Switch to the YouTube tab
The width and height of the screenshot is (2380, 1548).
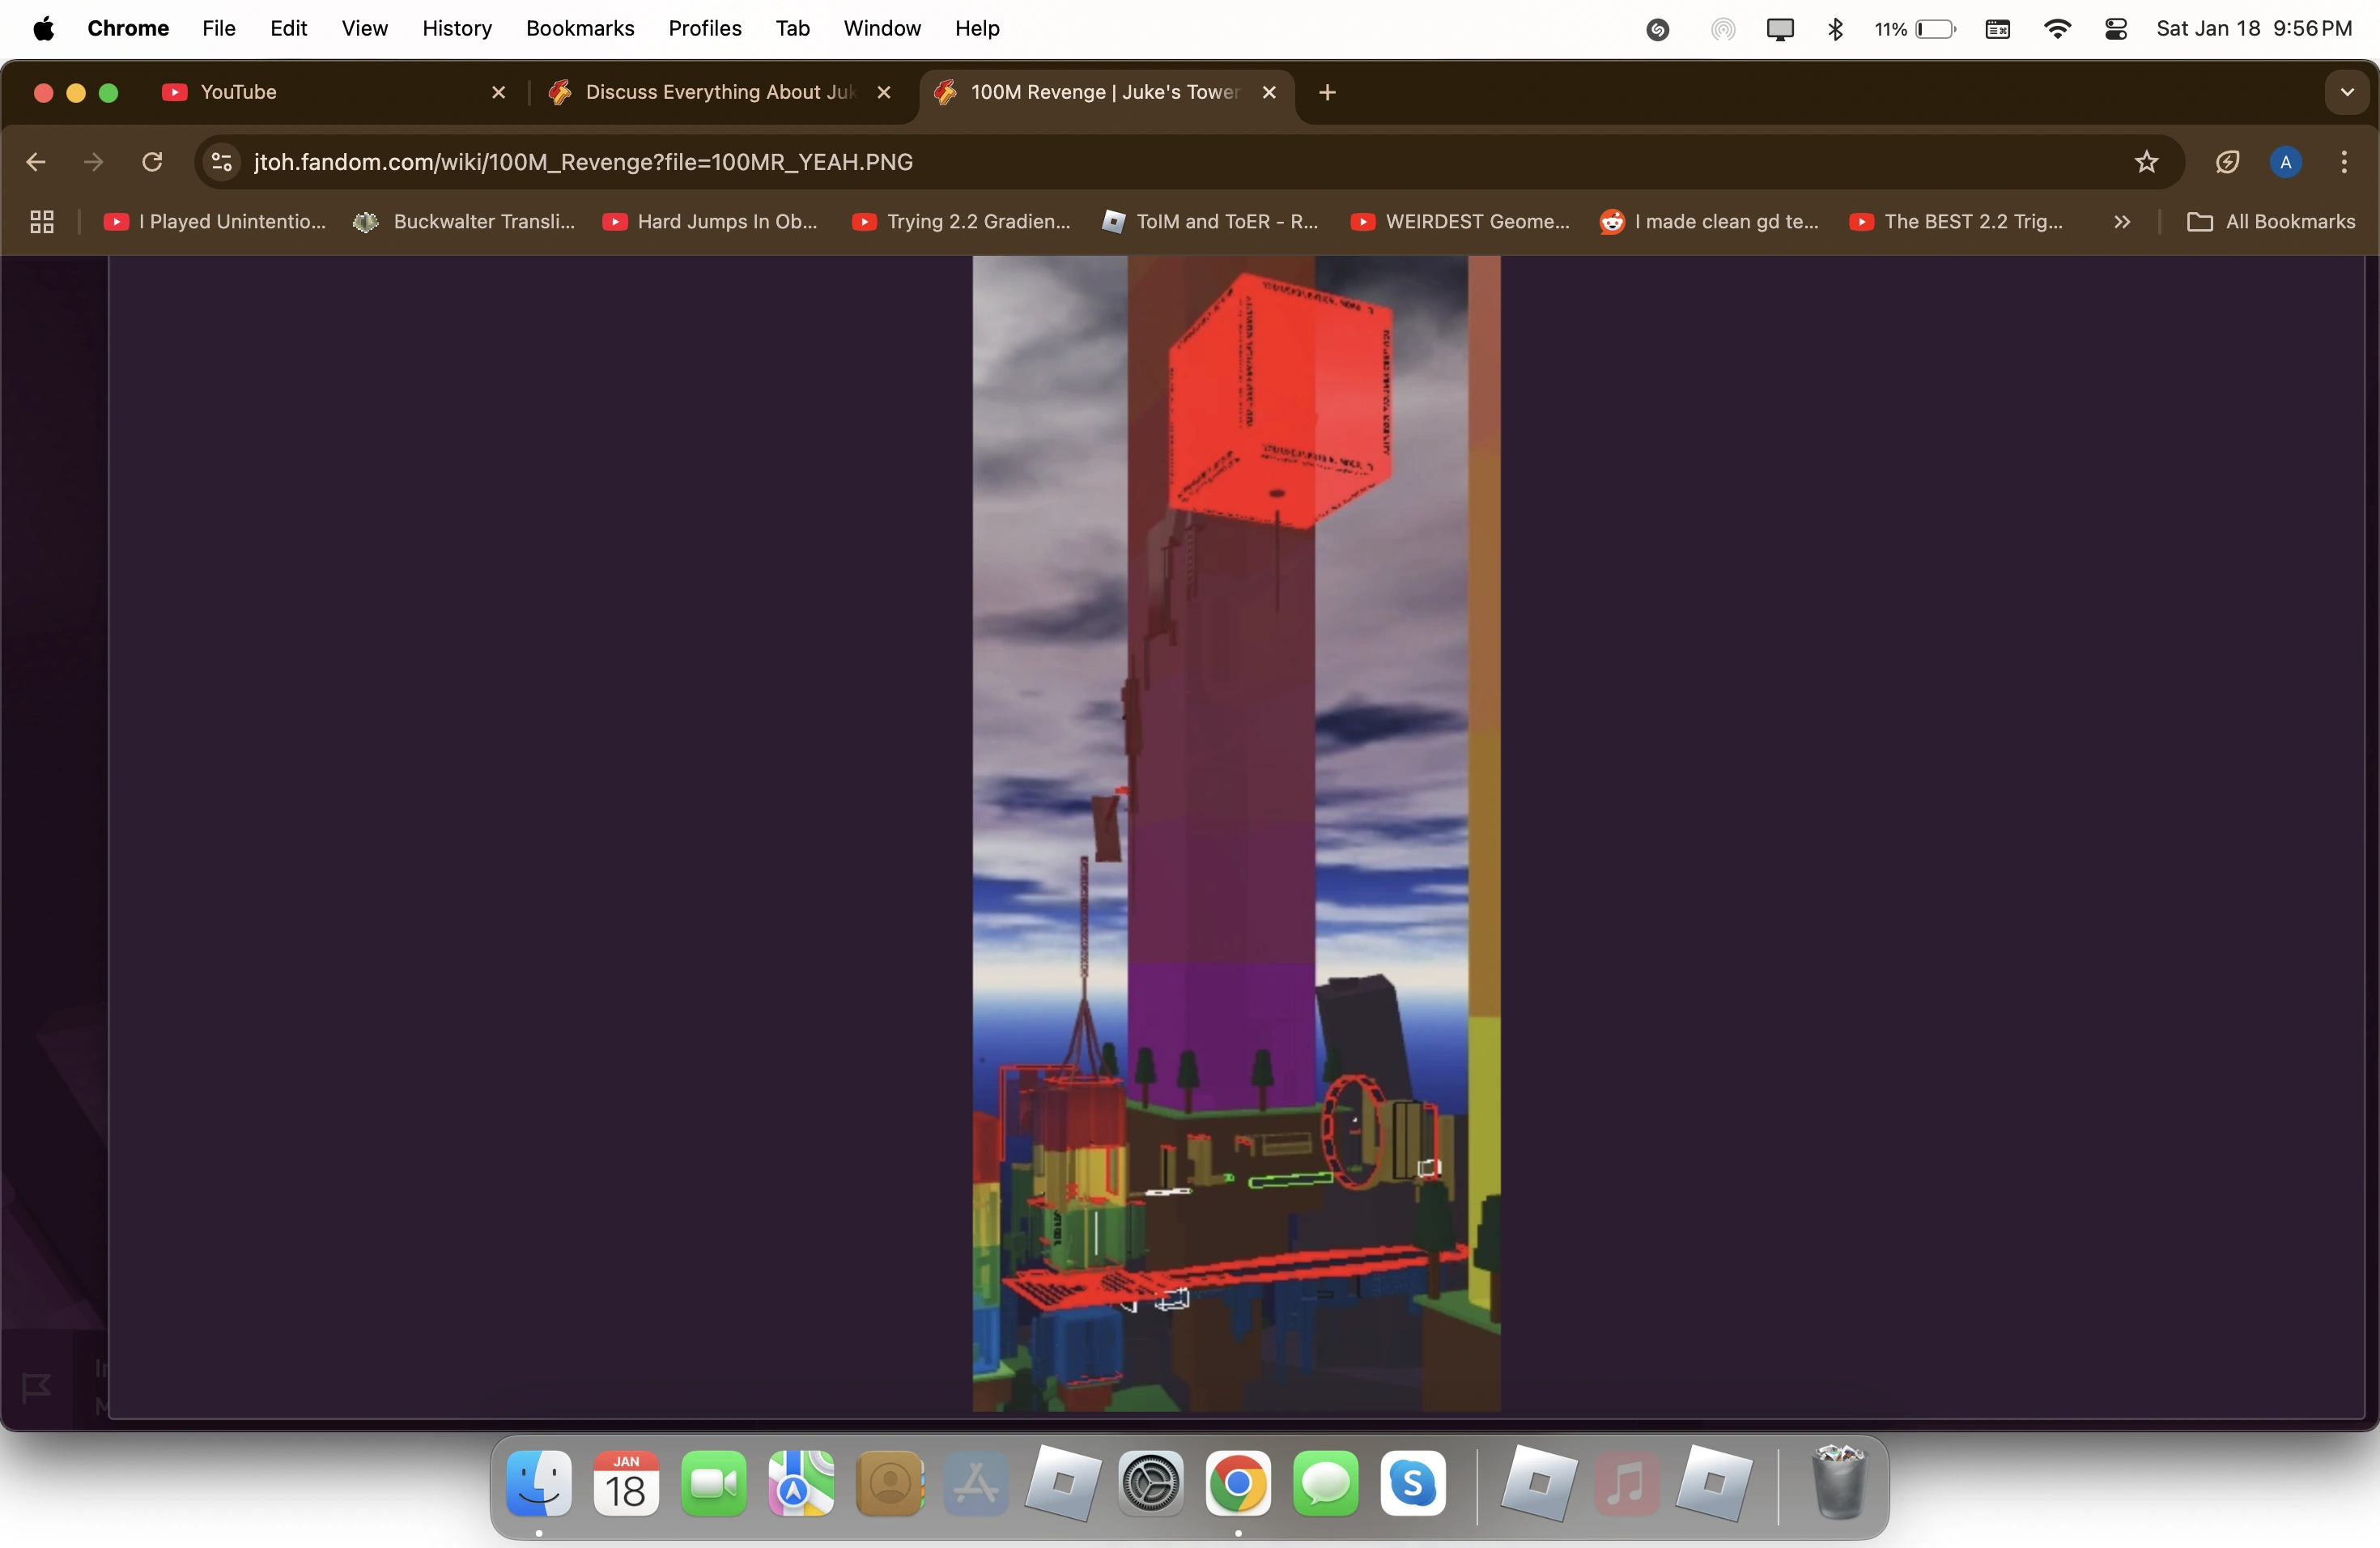pyautogui.click(x=330, y=92)
